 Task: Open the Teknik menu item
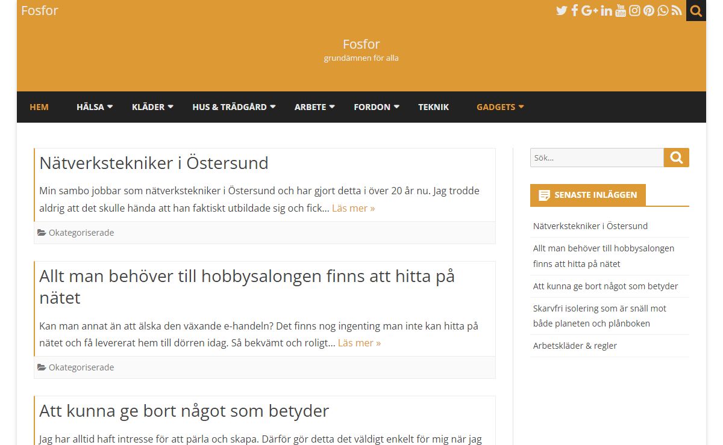(434, 107)
